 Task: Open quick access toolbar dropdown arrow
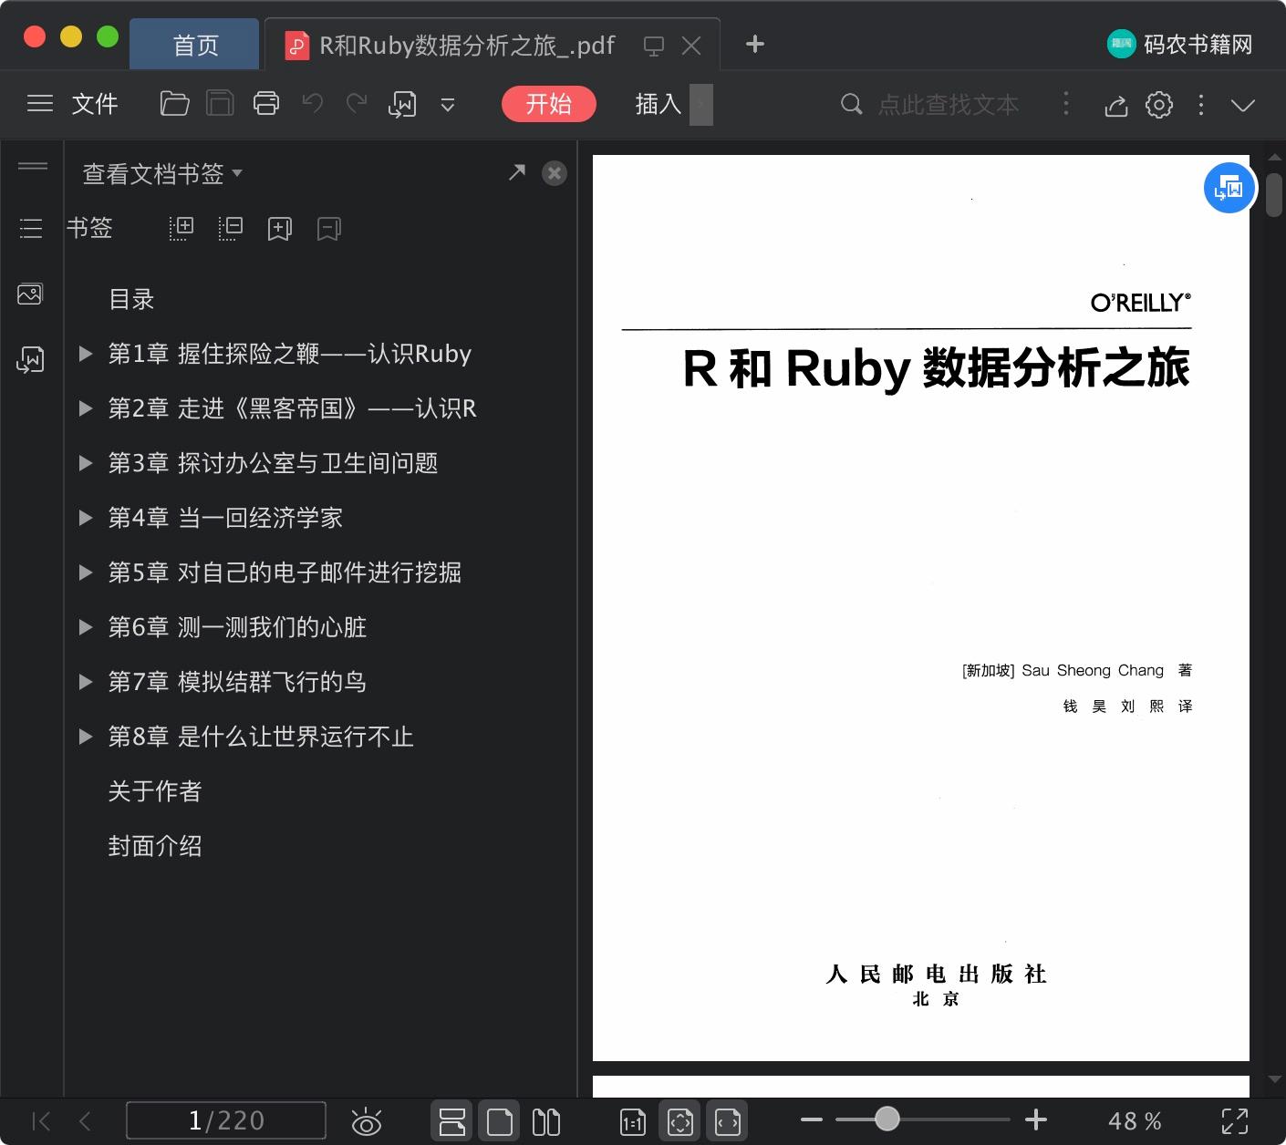448,105
